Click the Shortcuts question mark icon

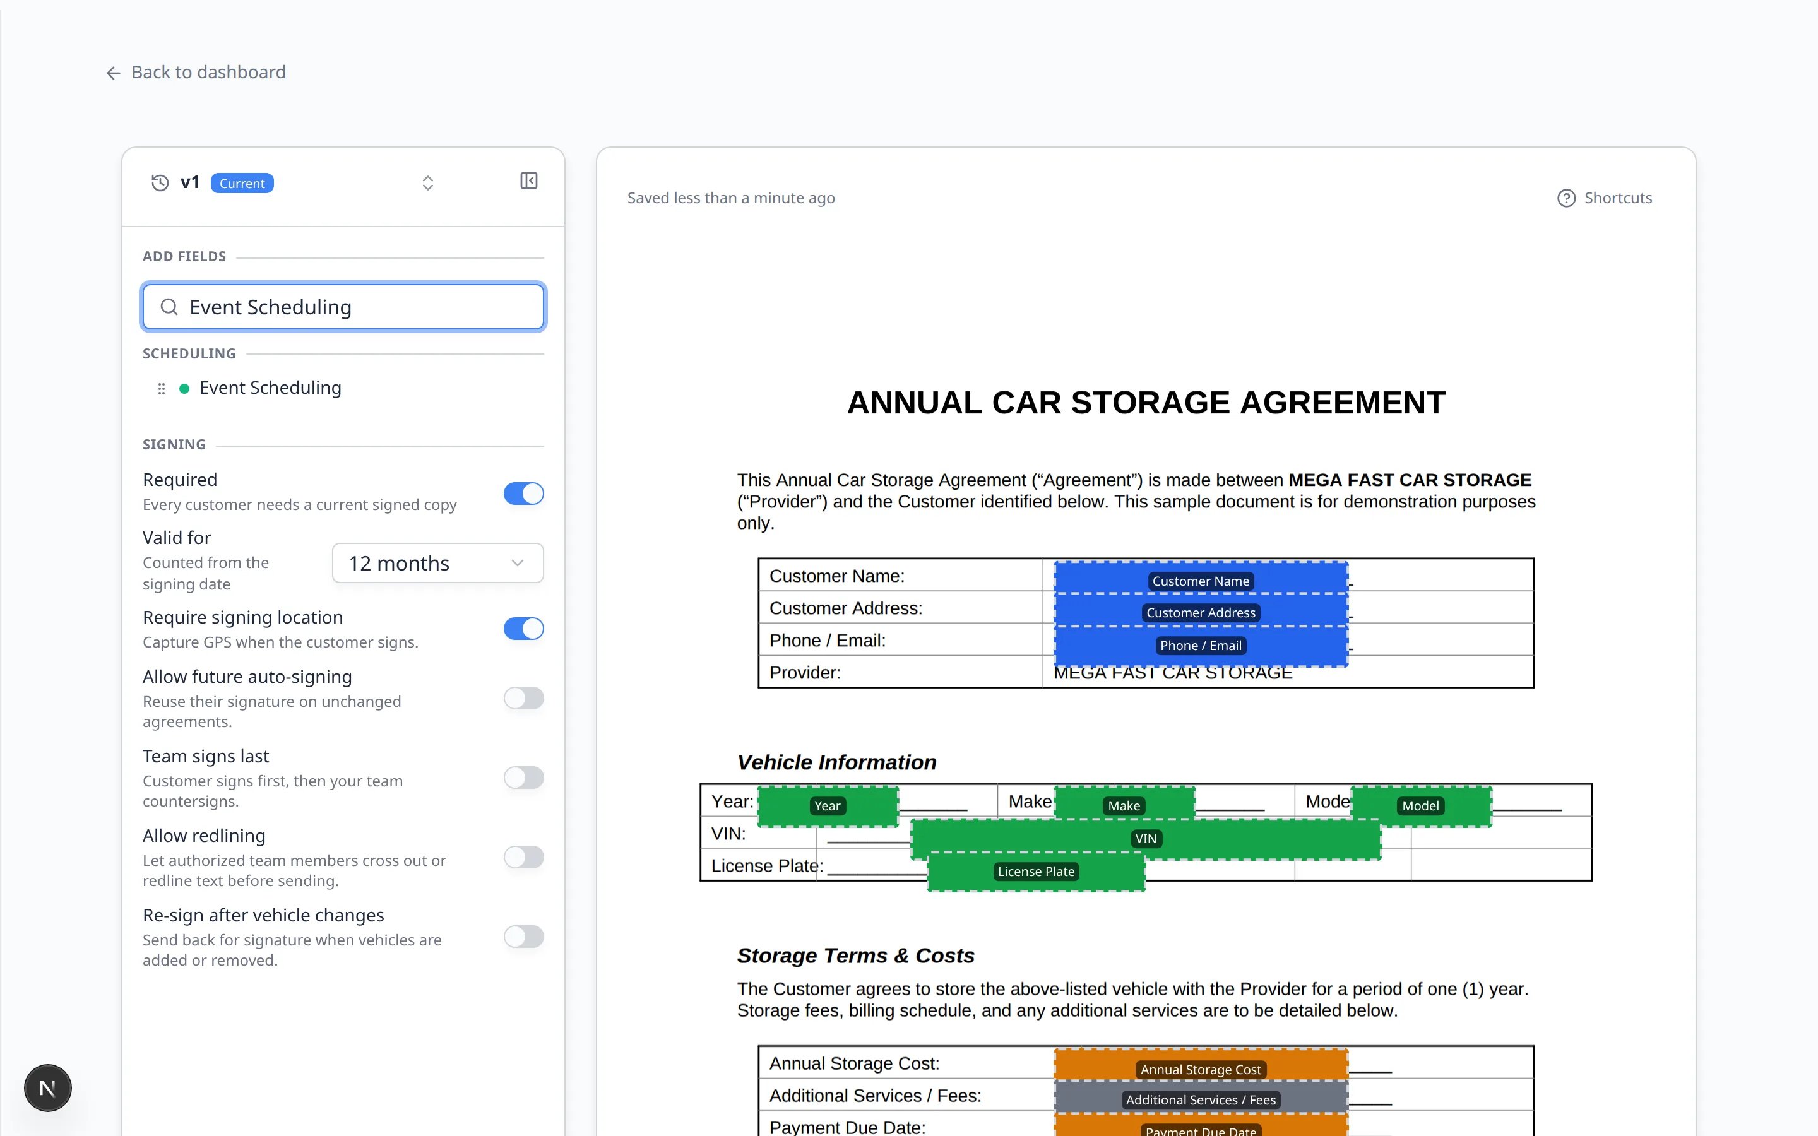[x=1566, y=198]
